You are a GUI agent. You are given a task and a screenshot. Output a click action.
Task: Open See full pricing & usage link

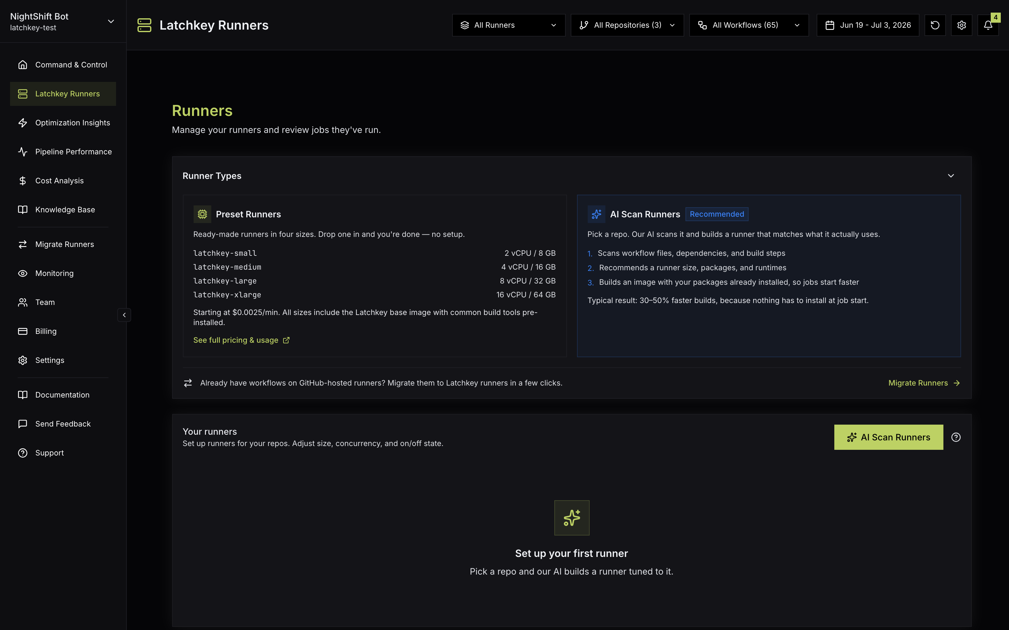pyautogui.click(x=242, y=341)
